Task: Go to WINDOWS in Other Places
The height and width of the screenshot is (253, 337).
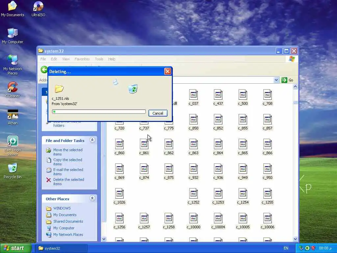Action: (62, 208)
